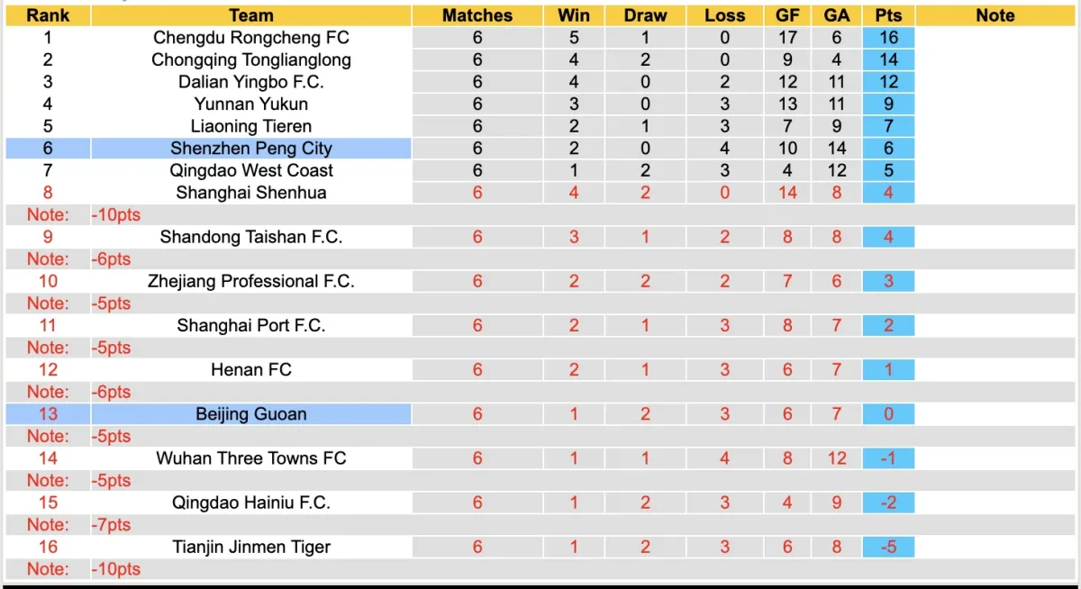The height and width of the screenshot is (589, 1081).
Task: Open Chengdu Rongcheng FC team entry
Action: [x=251, y=38]
